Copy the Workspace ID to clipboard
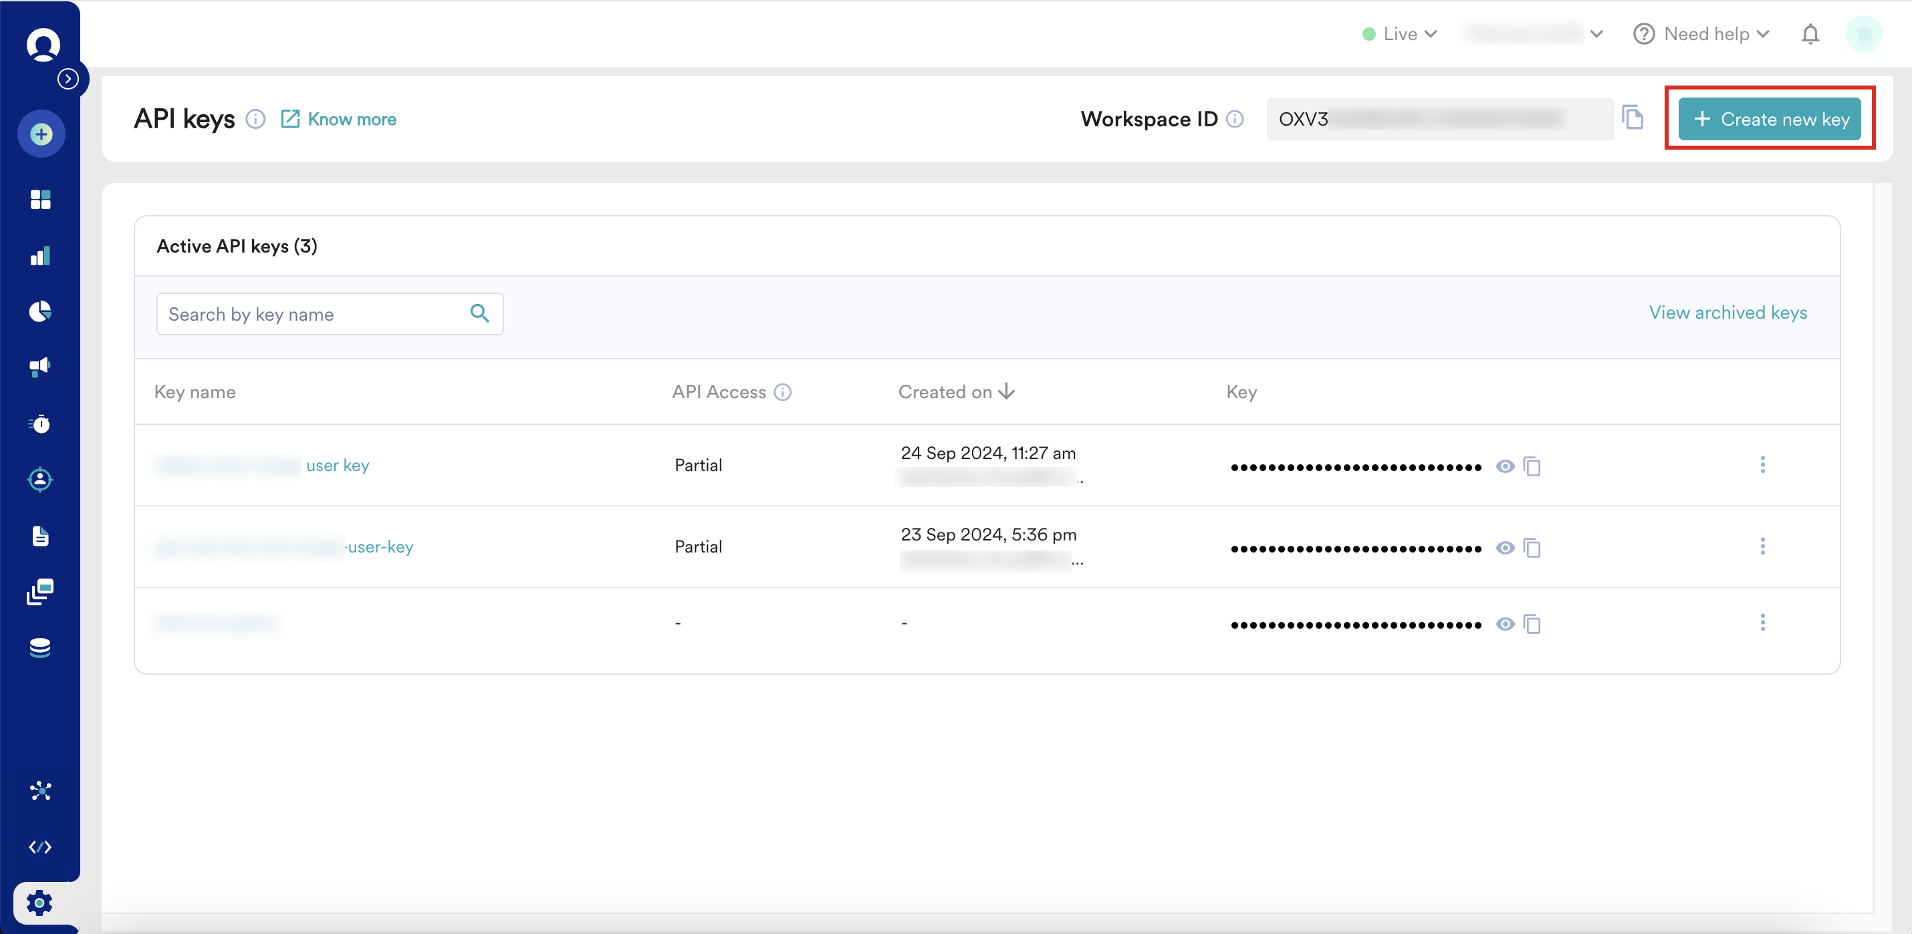This screenshot has width=1912, height=934. point(1633,118)
